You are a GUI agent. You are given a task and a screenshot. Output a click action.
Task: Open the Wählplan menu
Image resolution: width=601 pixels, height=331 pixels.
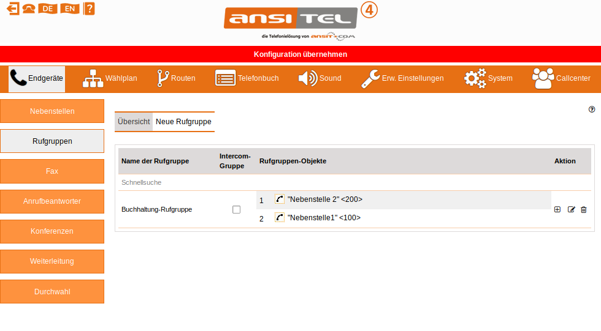[x=110, y=78]
